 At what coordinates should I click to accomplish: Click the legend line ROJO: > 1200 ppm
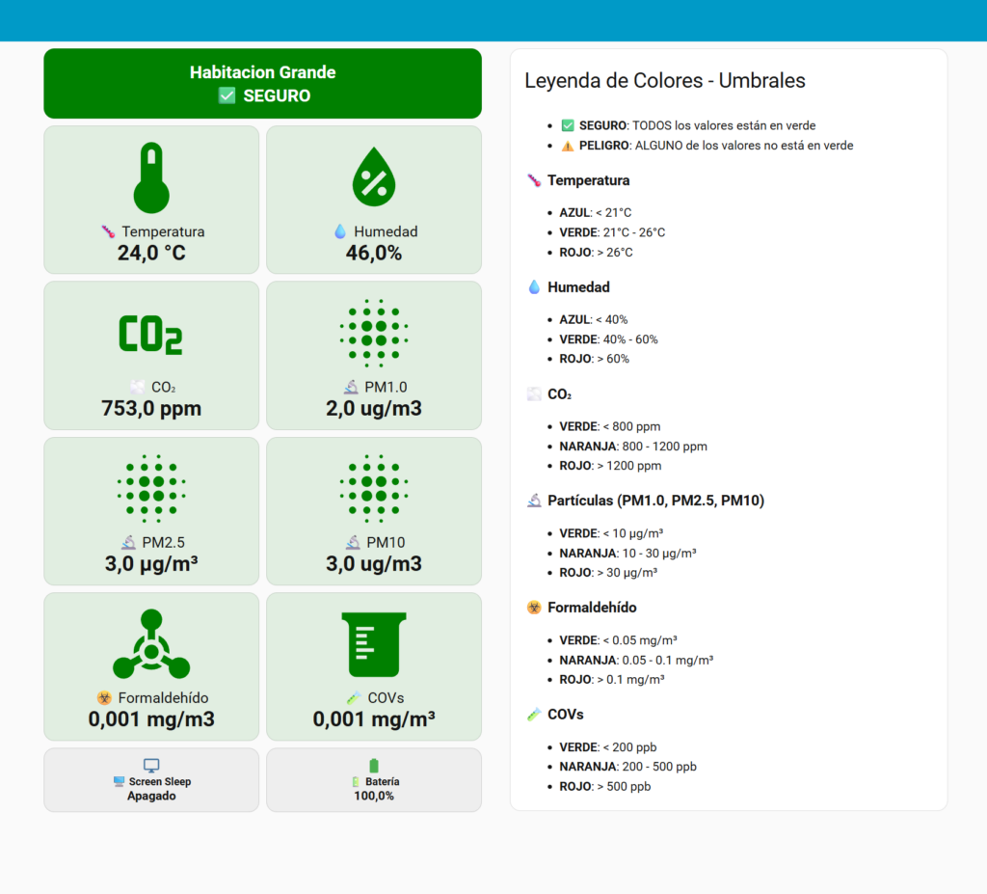(610, 466)
